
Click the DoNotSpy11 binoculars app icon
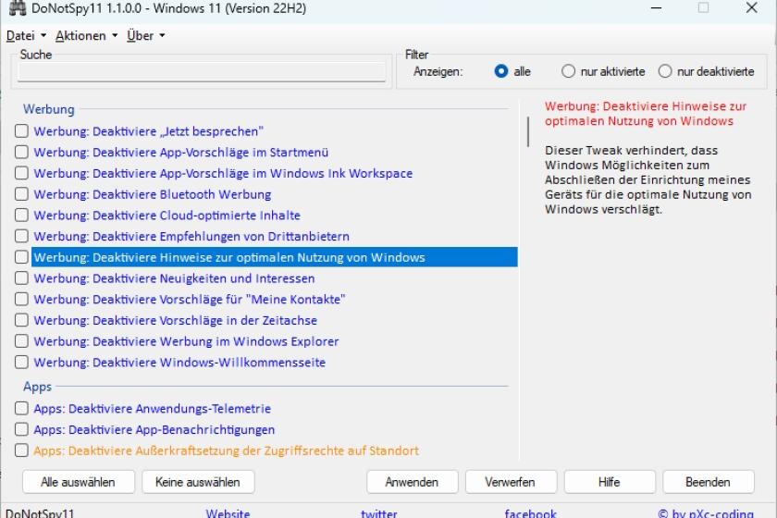pos(18,8)
